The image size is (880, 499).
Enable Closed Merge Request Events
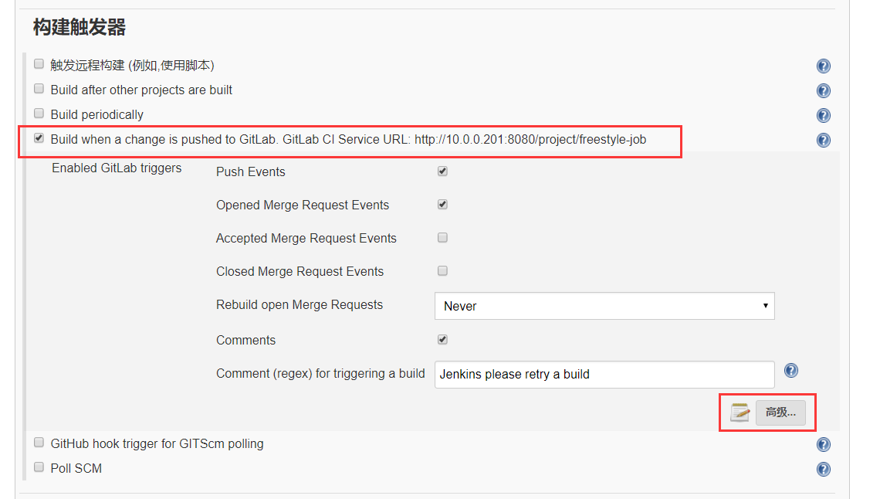tap(442, 270)
